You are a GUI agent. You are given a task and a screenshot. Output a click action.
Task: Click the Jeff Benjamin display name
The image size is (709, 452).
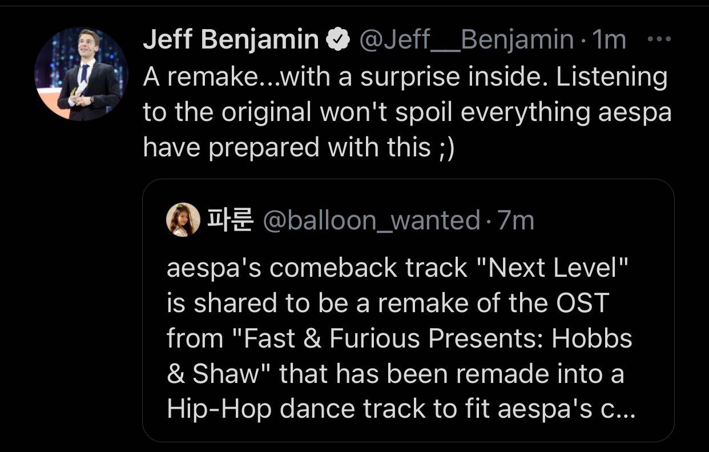[x=231, y=40]
